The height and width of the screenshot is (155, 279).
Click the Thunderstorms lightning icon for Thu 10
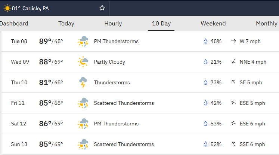(x=83, y=82)
